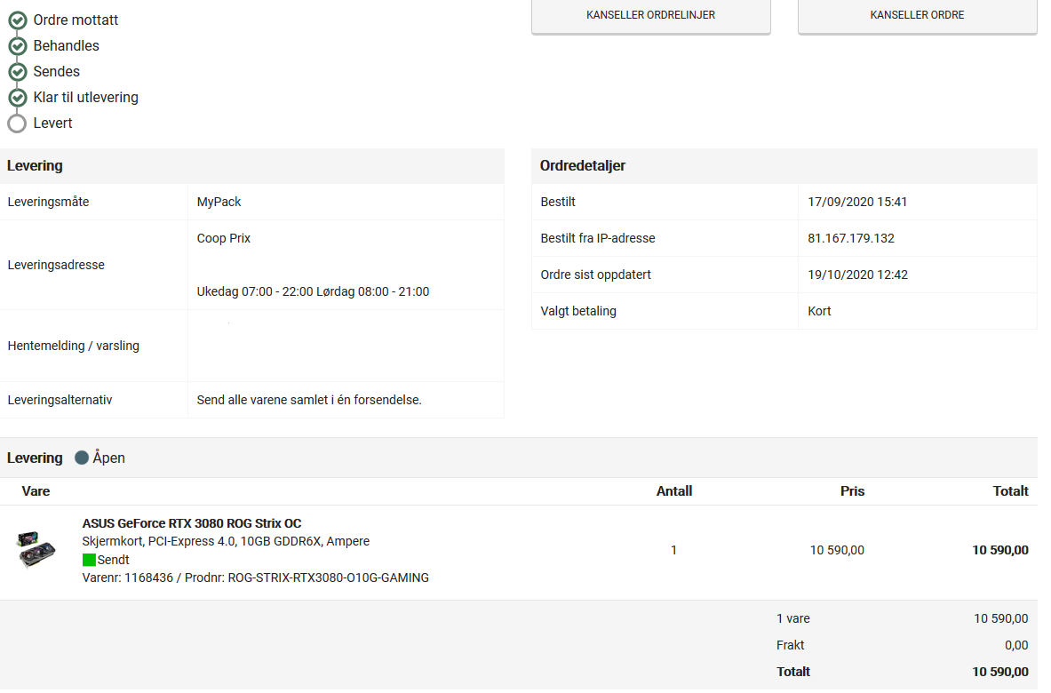
Task: Select the empty Levert status circle
Action: click(x=18, y=123)
